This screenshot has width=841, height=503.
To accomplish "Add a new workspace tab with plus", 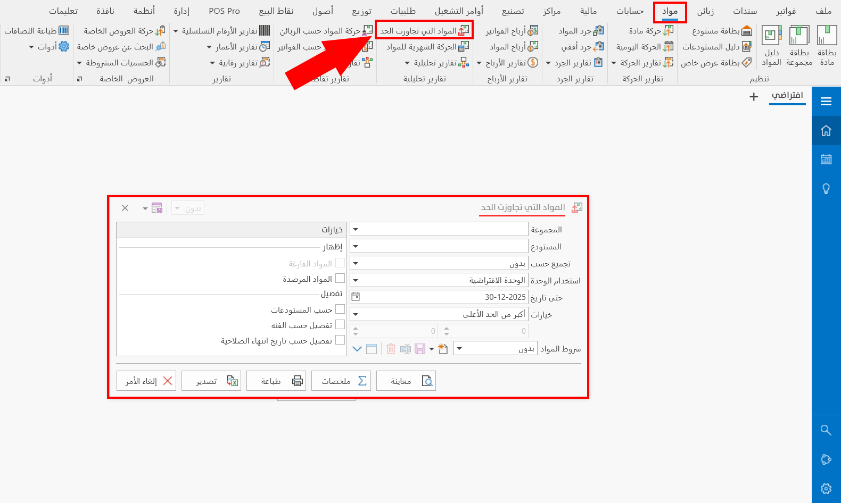I will point(754,97).
